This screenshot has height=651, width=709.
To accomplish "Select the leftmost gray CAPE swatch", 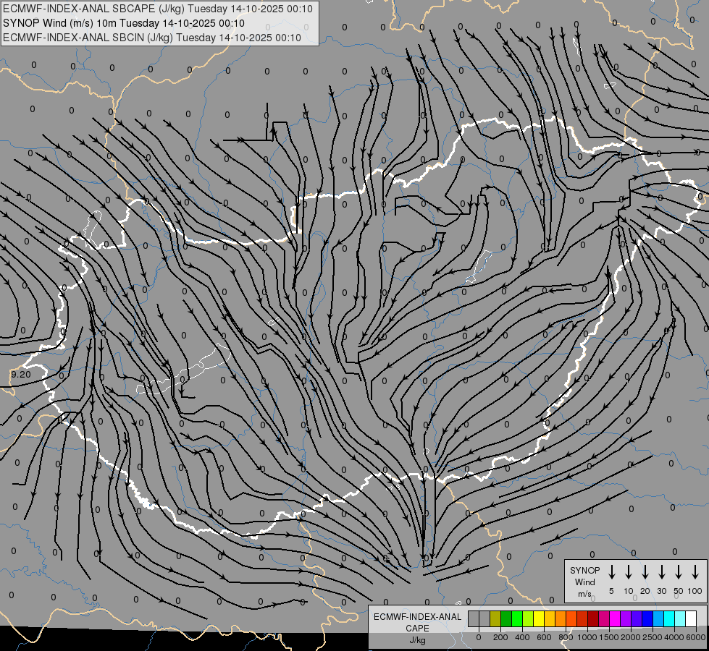I will [474, 618].
